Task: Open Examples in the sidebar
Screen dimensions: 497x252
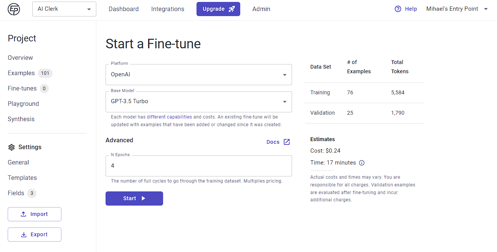Action: [21, 73]
